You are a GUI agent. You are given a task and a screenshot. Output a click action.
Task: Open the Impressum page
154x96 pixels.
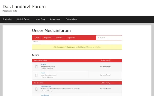point(55,19)
